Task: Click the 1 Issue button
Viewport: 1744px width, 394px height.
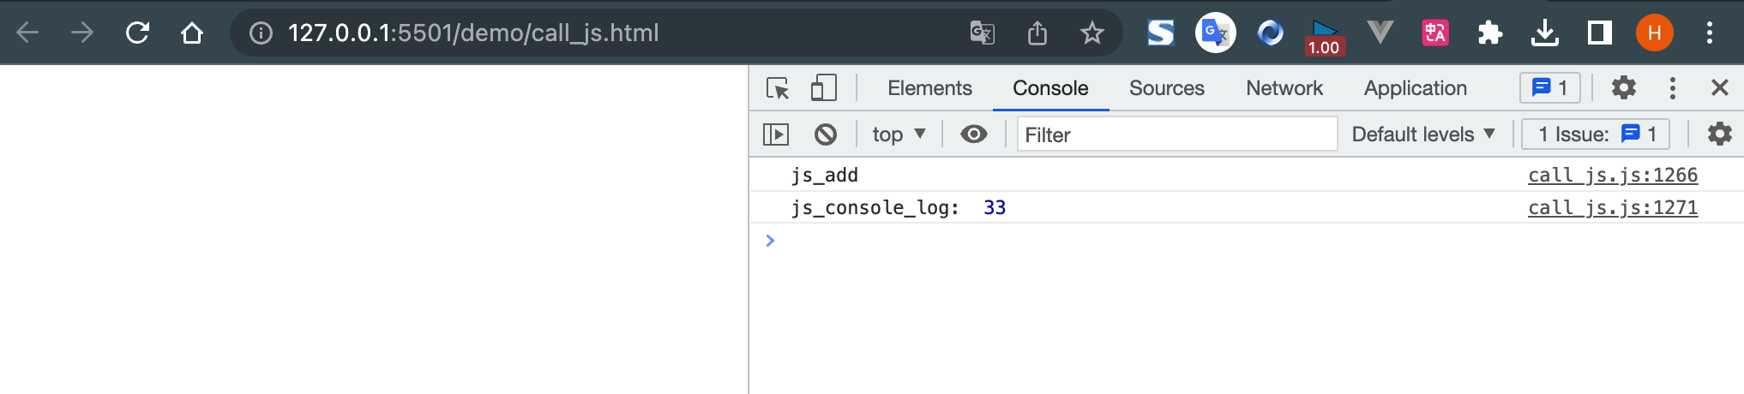Action: (x=1595, y=134)
